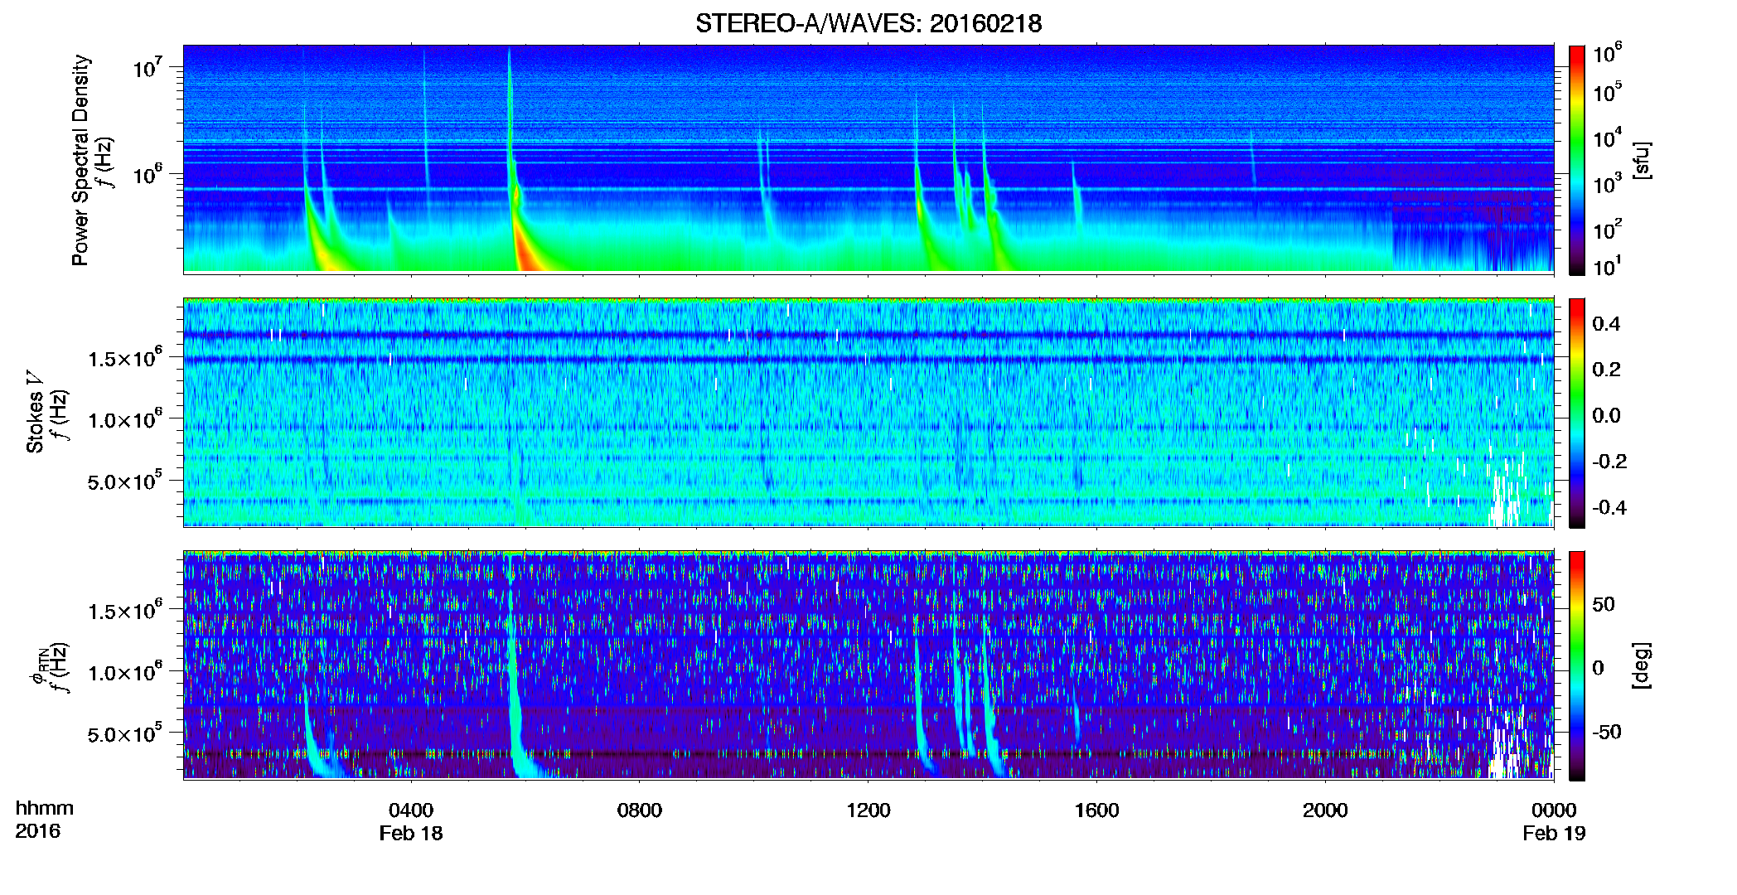Click the "50" tick on the degrees color bar
Screen dimensions: 1737x895
1604,603
